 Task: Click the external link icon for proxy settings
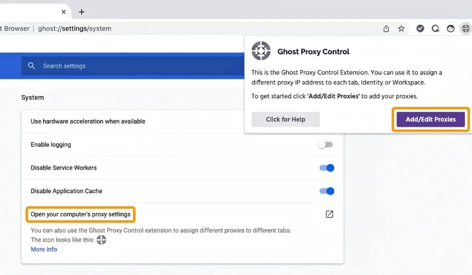click(x=329, y=214)
